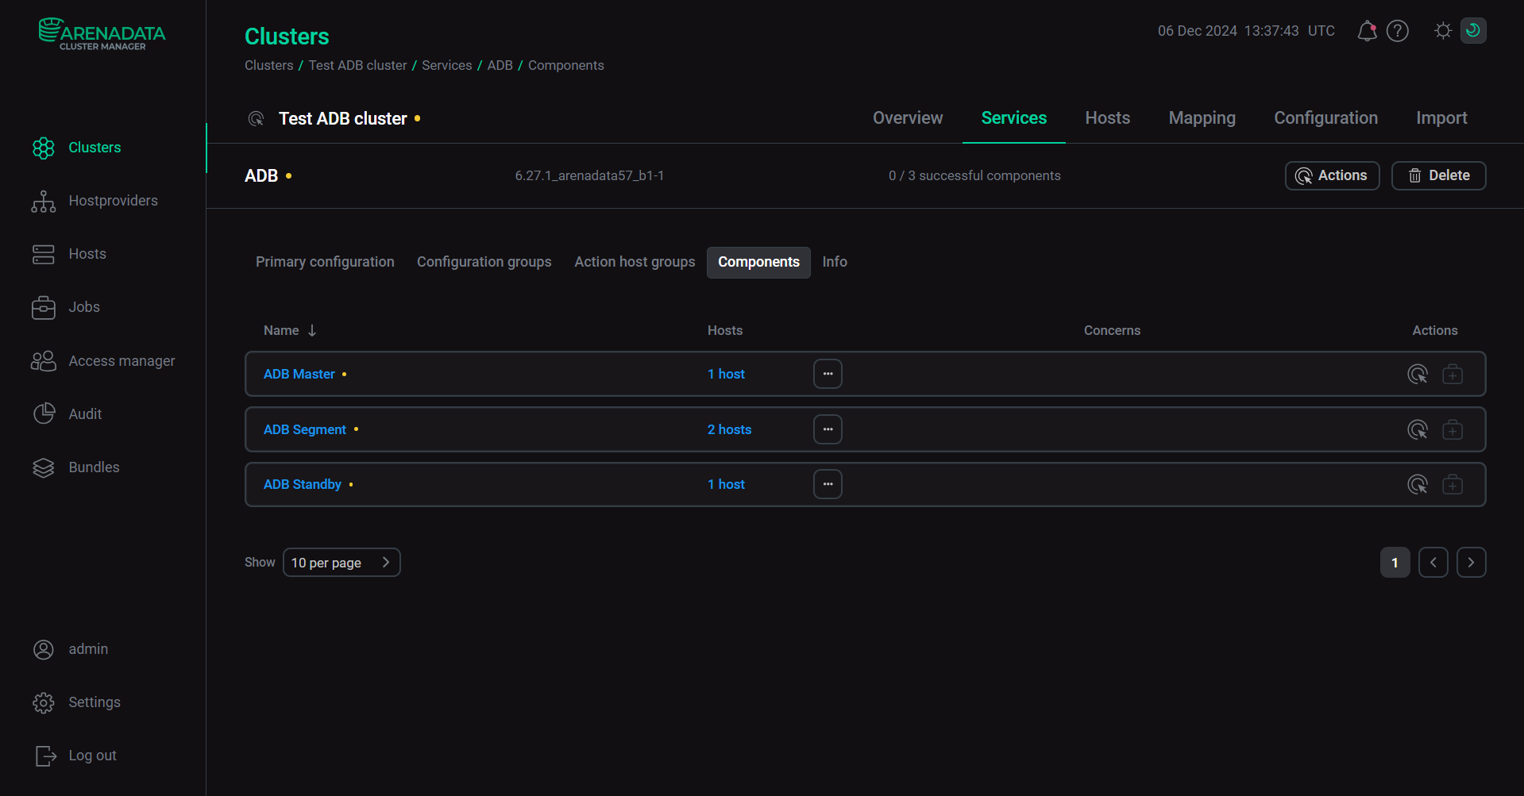Switch to the light theme sun icon
This screenshot has width=1524, height=796.
[x=1443, y=31]
